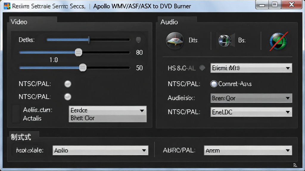Click the app logo icon in title bar
Viewport: 305px width, 171px height.
click(7, 6)
